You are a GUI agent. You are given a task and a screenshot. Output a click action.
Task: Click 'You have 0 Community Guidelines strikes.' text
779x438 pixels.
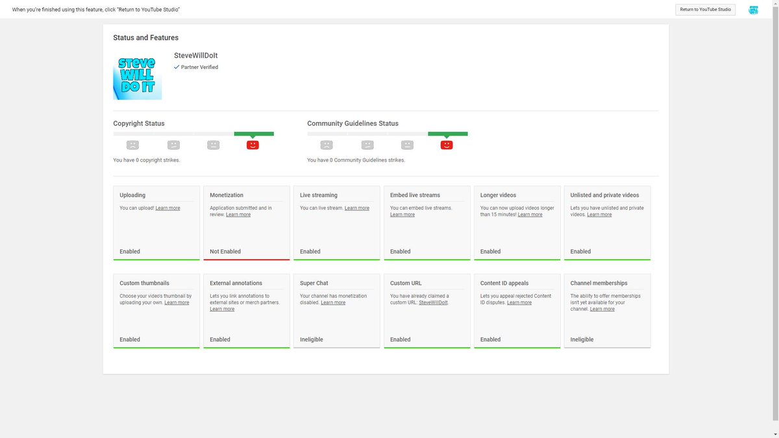point(356,160)
